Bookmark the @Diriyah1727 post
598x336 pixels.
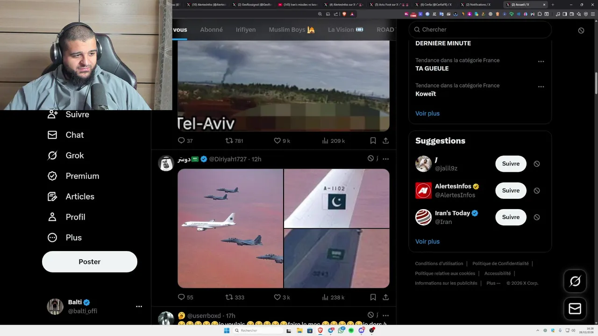(373, 297)
